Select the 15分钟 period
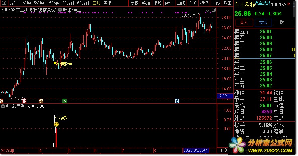The height and width of the screenshot is (156, 298). coord(53,3)
